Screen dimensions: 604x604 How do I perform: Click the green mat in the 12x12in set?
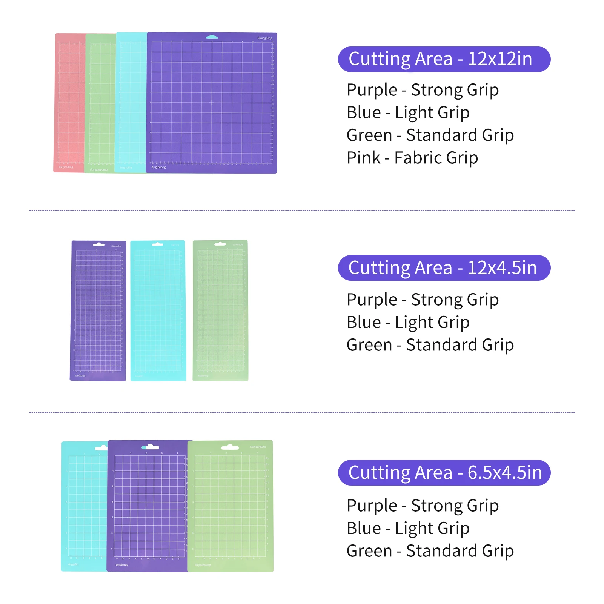pyautogui.click(x=100, y=103)
